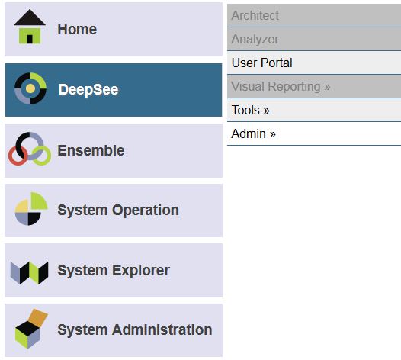The image size is (401, 360).
Task: Open the System Operation label
Action: point(118,211)
